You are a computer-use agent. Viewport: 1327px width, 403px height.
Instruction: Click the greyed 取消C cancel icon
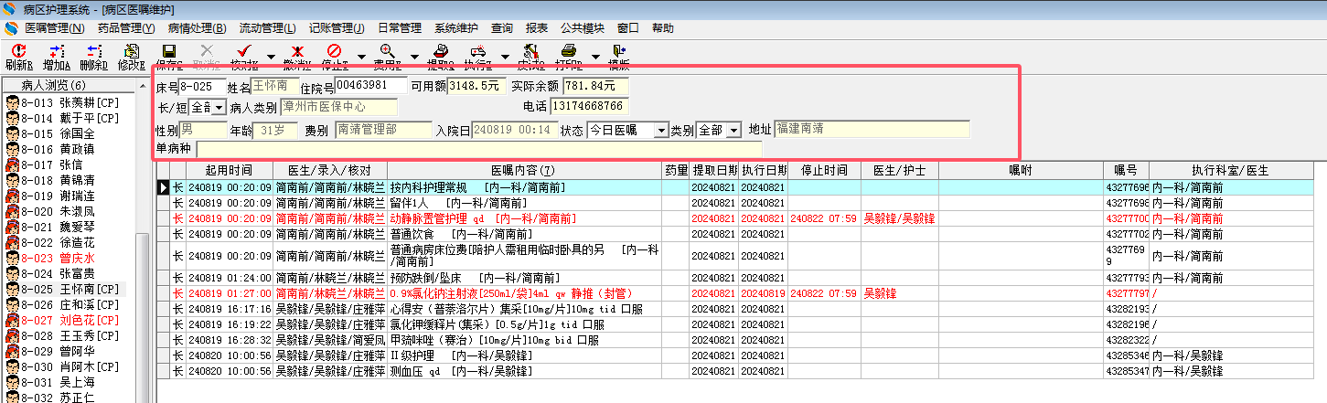pyautogui.click(x=207, y=51)
